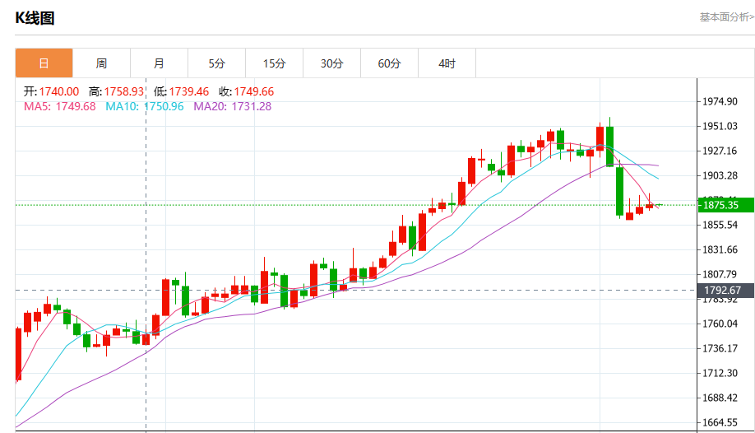This screenshot has height=433, width=755.
Task: Open the 5分 timeframe tab
Action: point(216,63)
